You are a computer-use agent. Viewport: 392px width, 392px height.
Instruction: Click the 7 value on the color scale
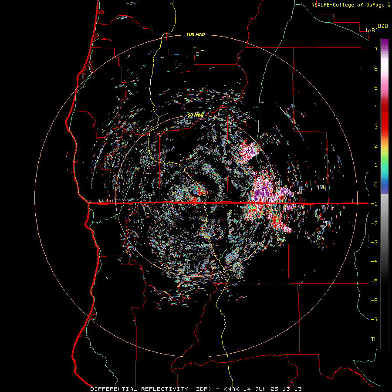click(376, 49)
